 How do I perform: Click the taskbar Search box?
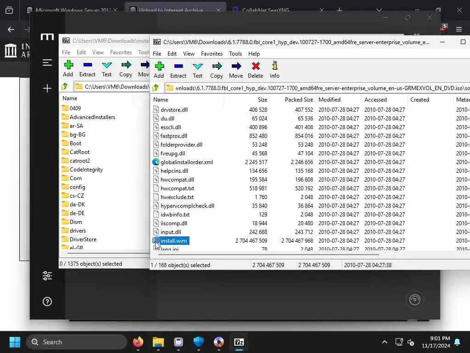pos(77,342)
